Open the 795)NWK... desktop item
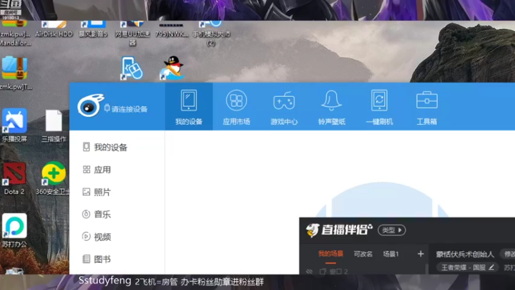 (171, 29)
